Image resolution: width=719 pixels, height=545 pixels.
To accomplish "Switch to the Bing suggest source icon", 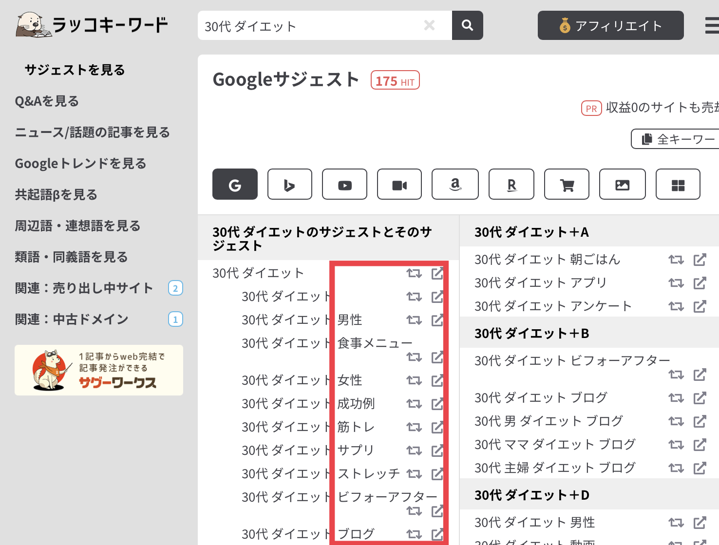I will (x=290, y=184).
